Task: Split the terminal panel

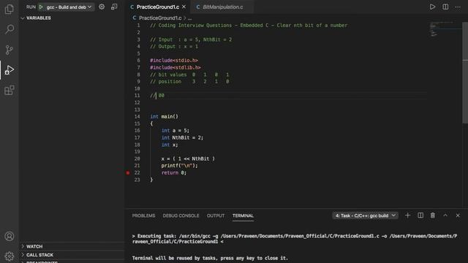Action: tap(420, 216)
